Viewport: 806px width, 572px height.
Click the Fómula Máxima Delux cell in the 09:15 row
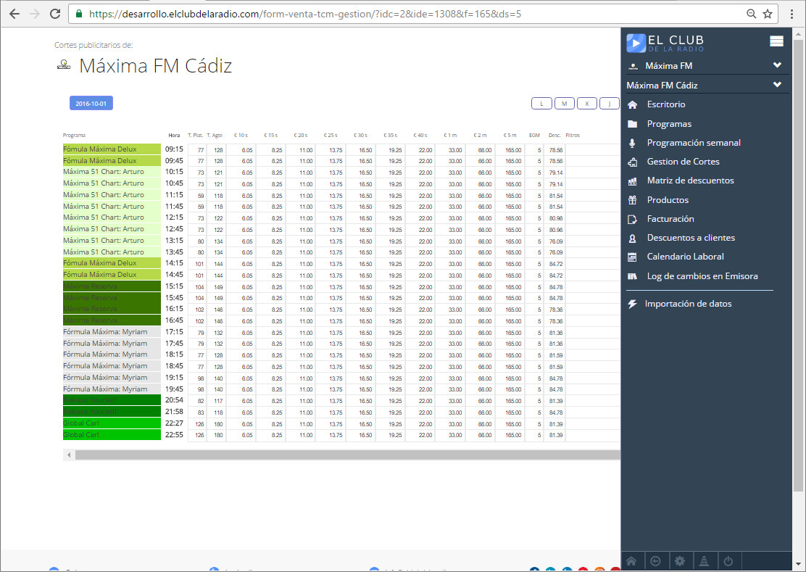click(x=112, y=149)
